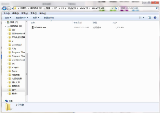Open the address bar history dropdown arrow

click(112, 8)
